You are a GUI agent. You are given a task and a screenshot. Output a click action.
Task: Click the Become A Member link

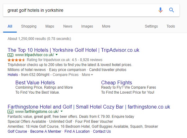point(46,131)
